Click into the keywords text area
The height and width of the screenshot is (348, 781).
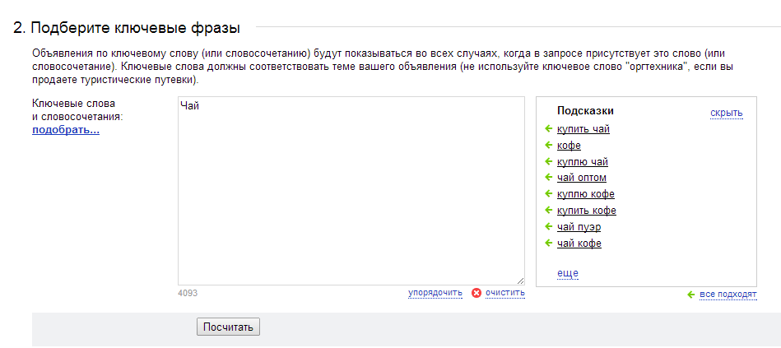click(351, 191)
